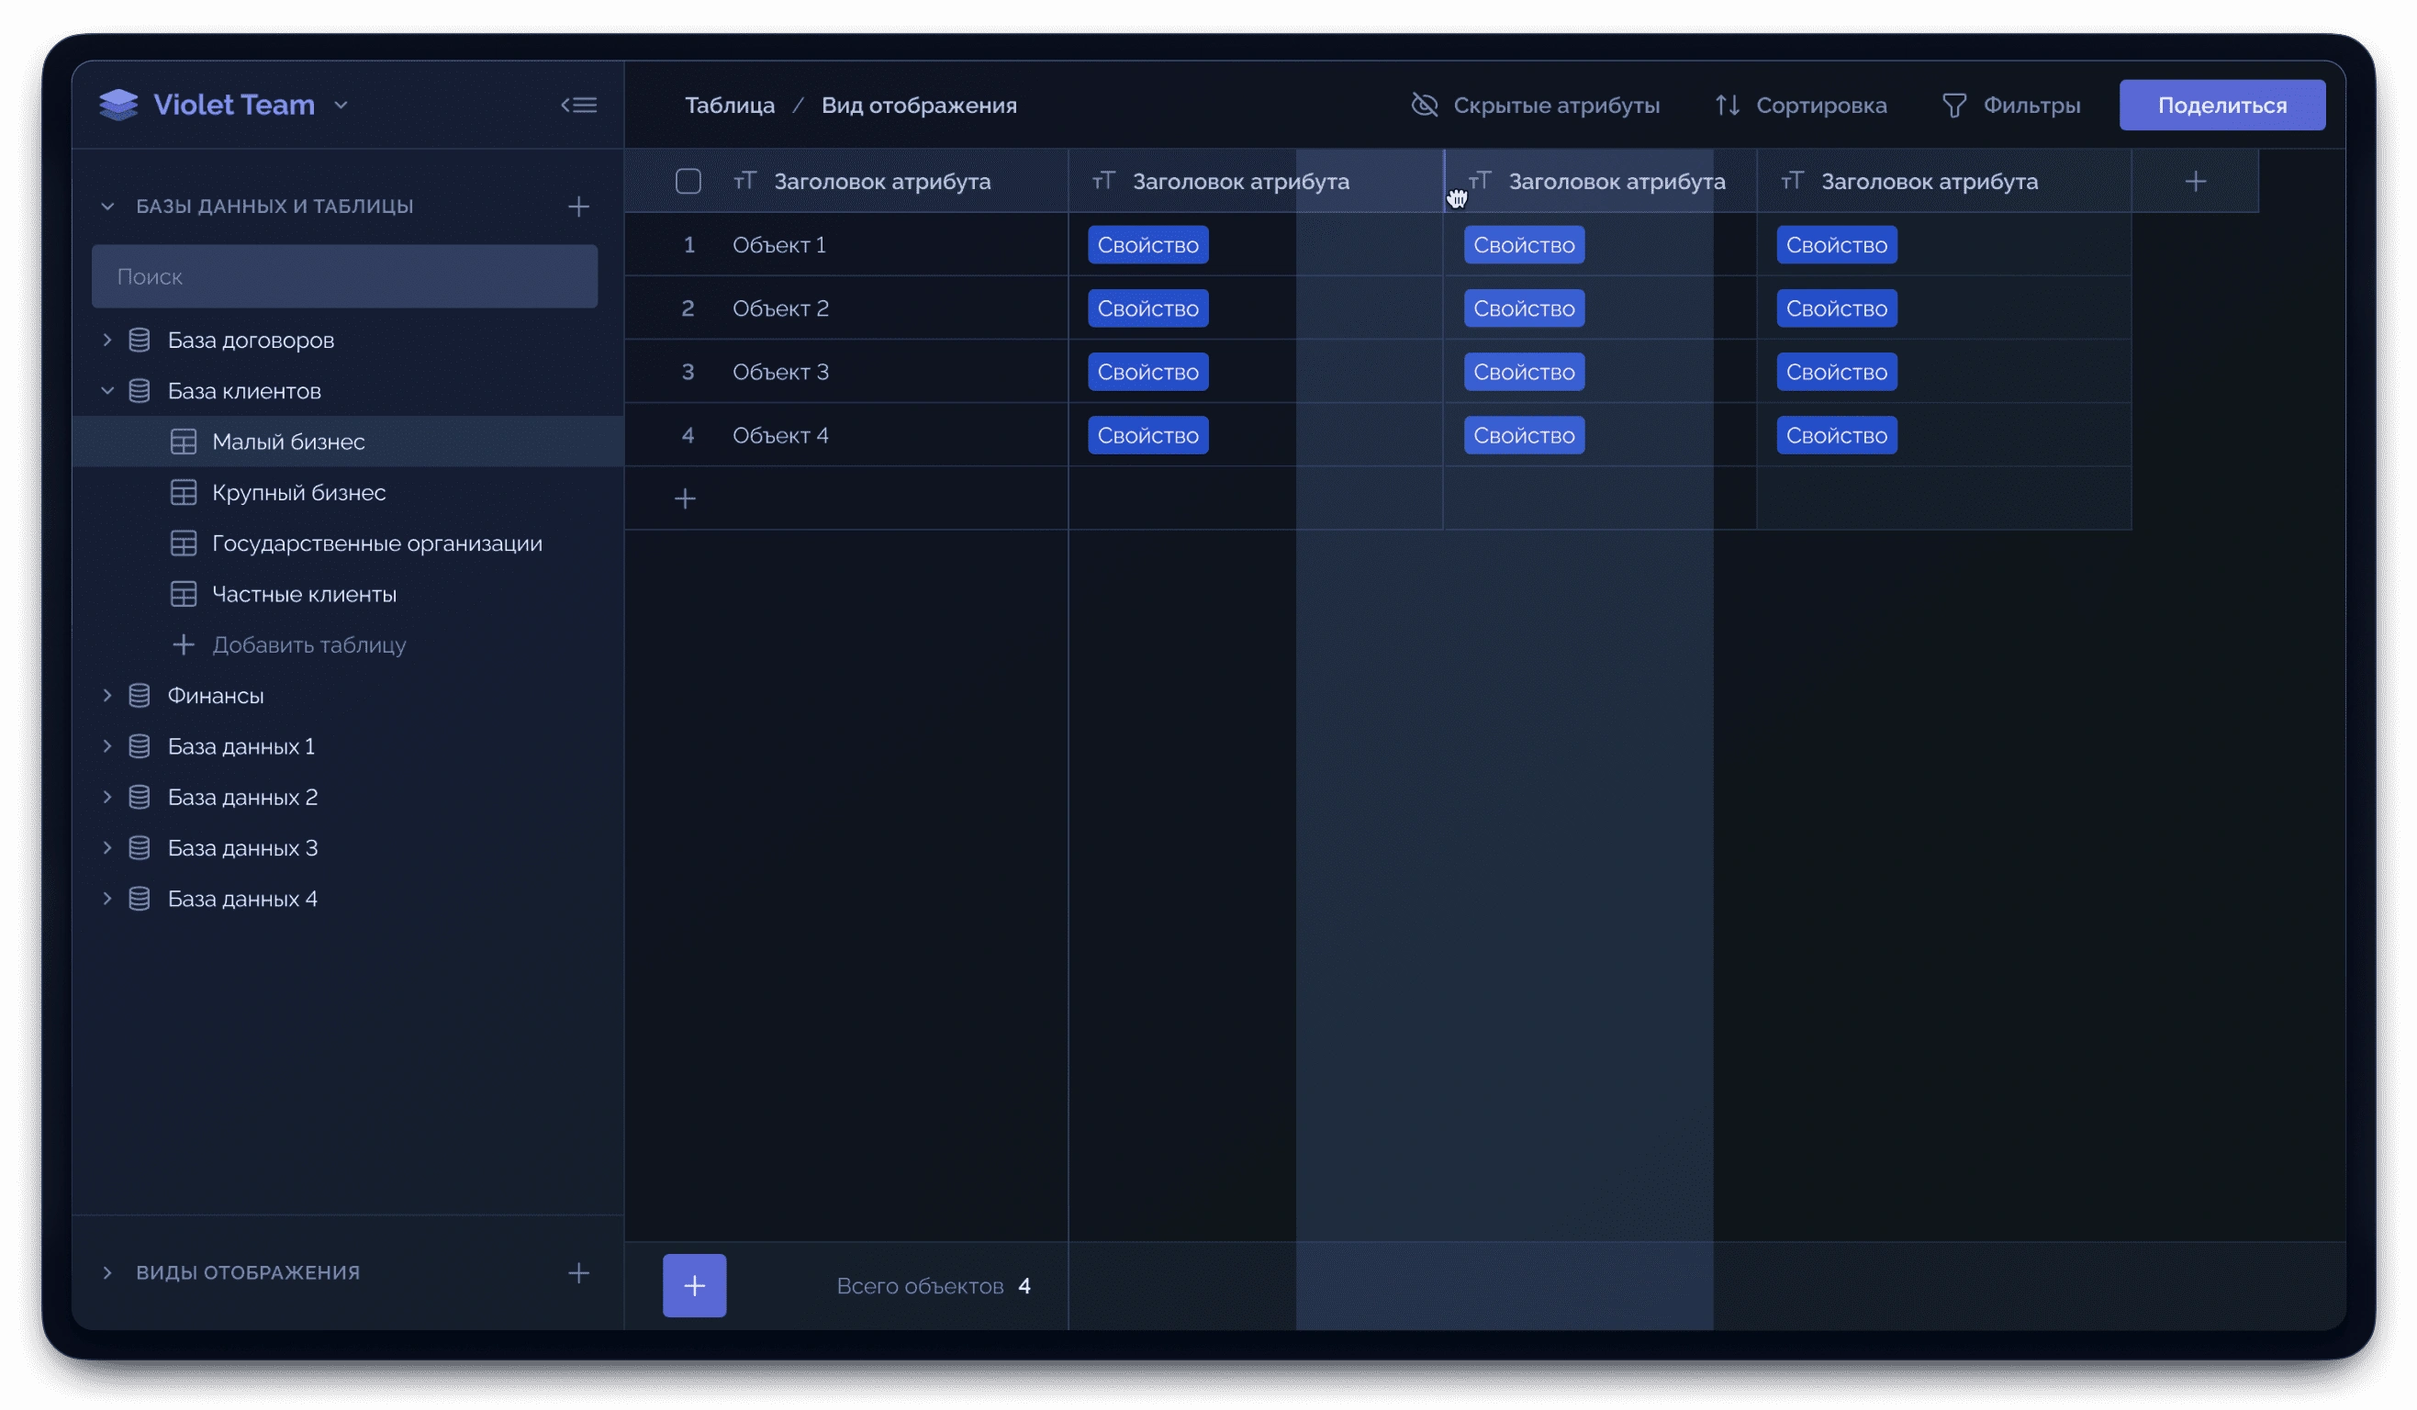
Task: Open Сортировка (sorting) options
Action: coord(1801,106)
